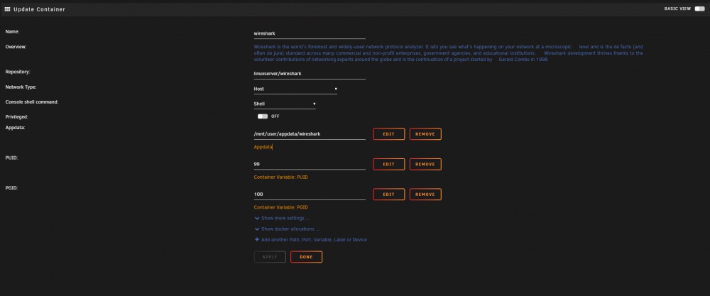This screenshot has height=296, width=710.
Task: Click Add another Path, Port, Variable link
Action: point(314,239)
